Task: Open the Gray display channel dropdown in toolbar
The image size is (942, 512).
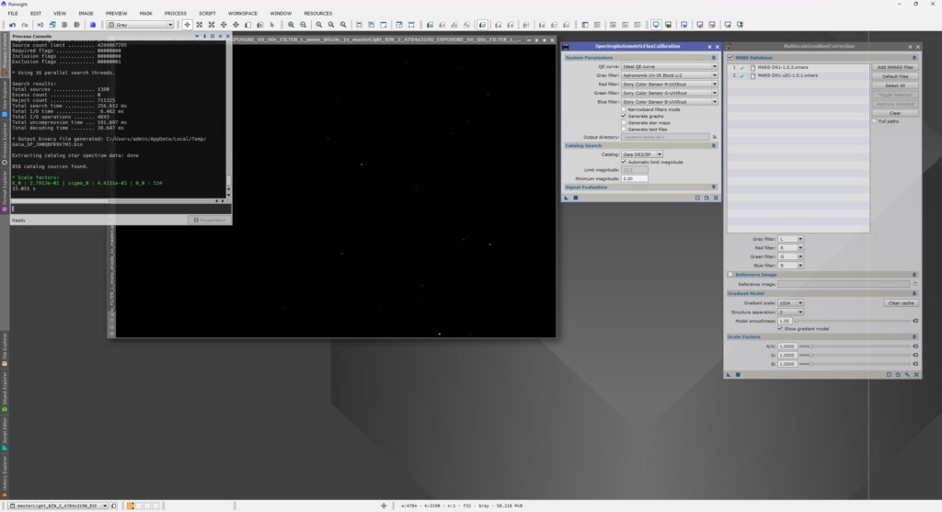Action: [141, 25]
